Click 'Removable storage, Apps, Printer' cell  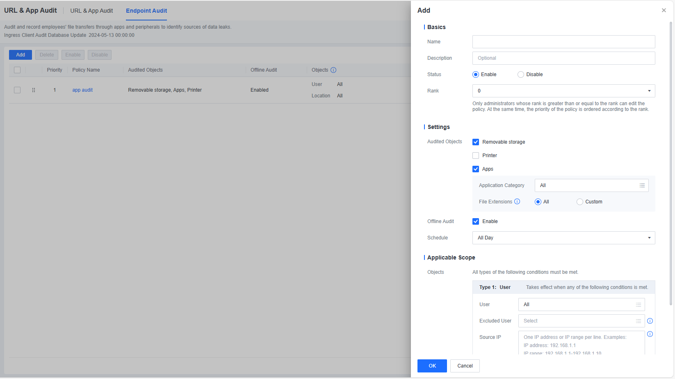[165, 90]
